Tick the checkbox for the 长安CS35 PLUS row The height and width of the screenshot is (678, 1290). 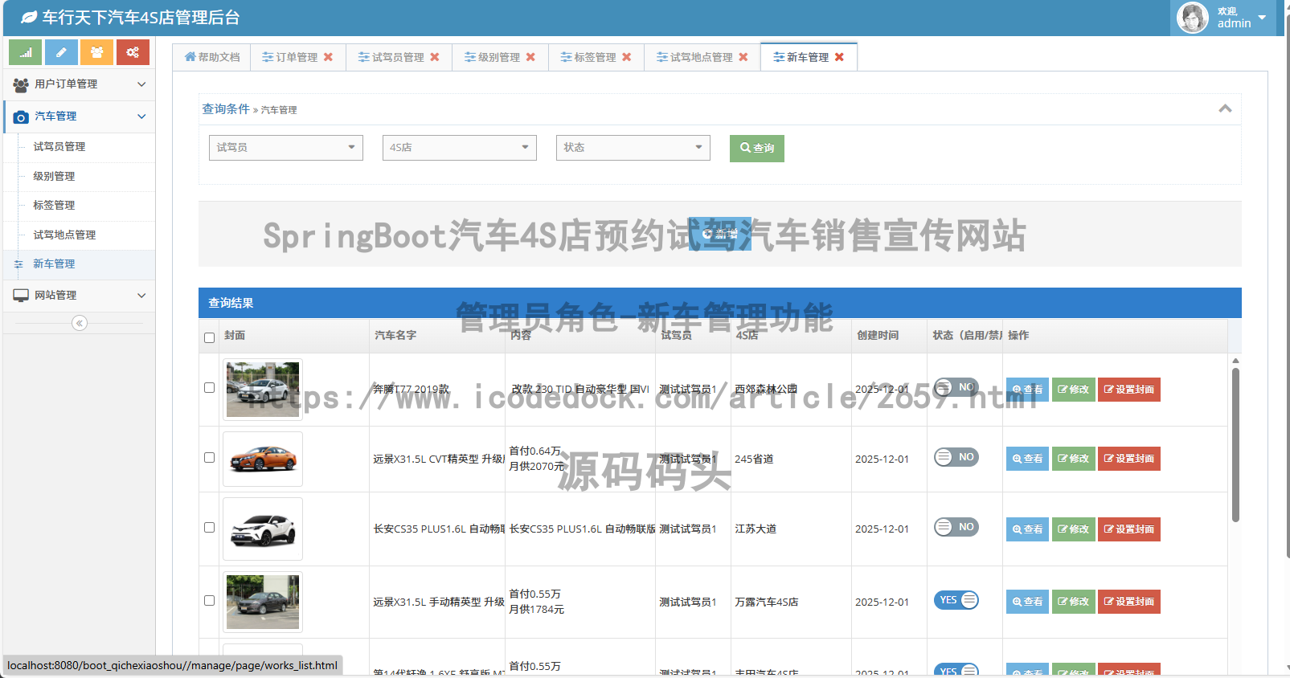pyautogui.click(x=210, y=528)
